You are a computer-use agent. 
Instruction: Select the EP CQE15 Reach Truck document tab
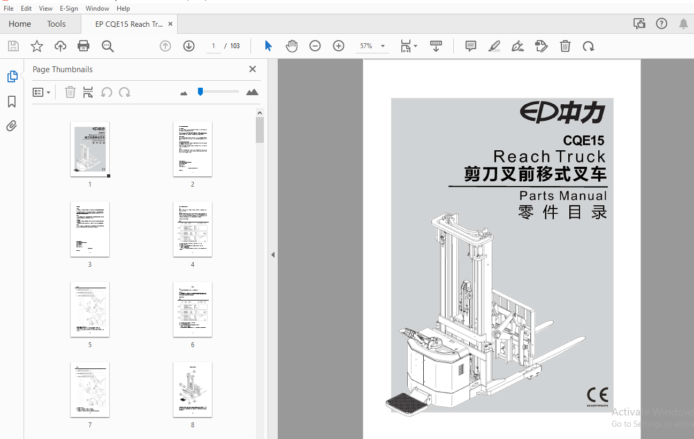pos(129,24)
